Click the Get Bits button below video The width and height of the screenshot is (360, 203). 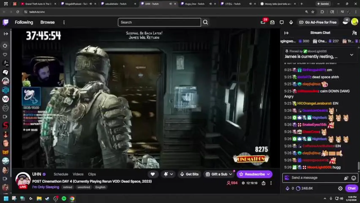coord(189,174)
